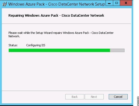The height and width of the screenshot is (106, 139).
Task: Click the gray unfilled end of progress bar
Action: click(117, 50)
